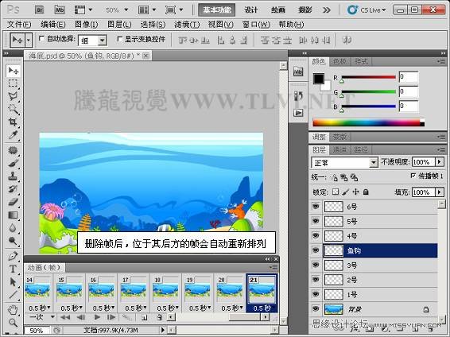Hide the 3号 layer
The width and height of the screenshot is (450, 337).
pos(316,265)
